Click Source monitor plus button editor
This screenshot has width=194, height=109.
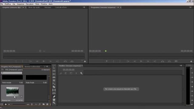[85, 61]
